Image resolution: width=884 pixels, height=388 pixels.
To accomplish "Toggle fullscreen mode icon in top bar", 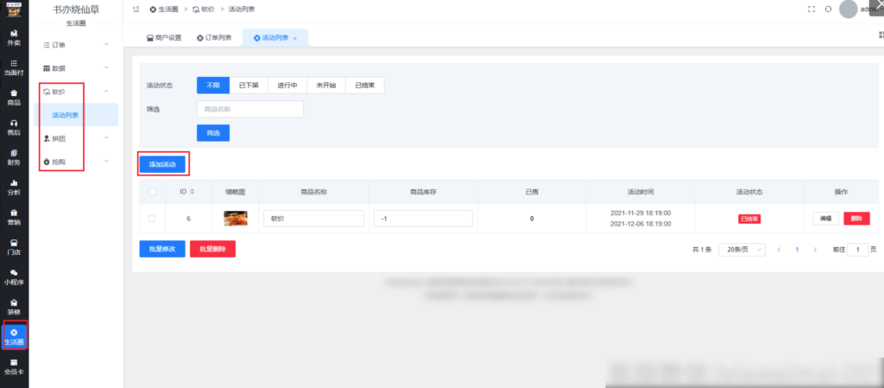I will point(811,9).
